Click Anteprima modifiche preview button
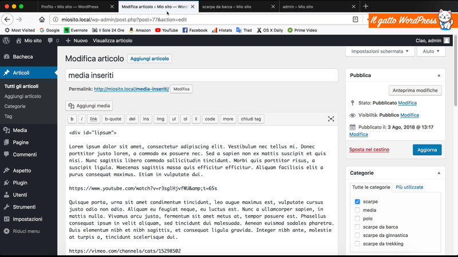Viewport: 458px width, 257px height. 415,90
